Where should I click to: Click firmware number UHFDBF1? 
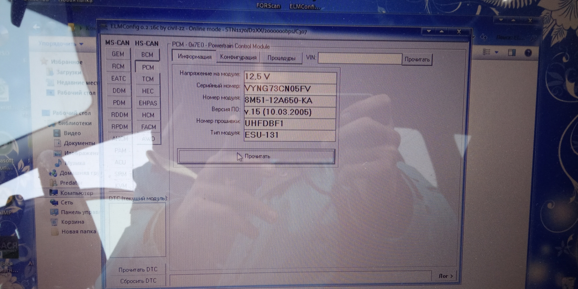tap(290, 123)
